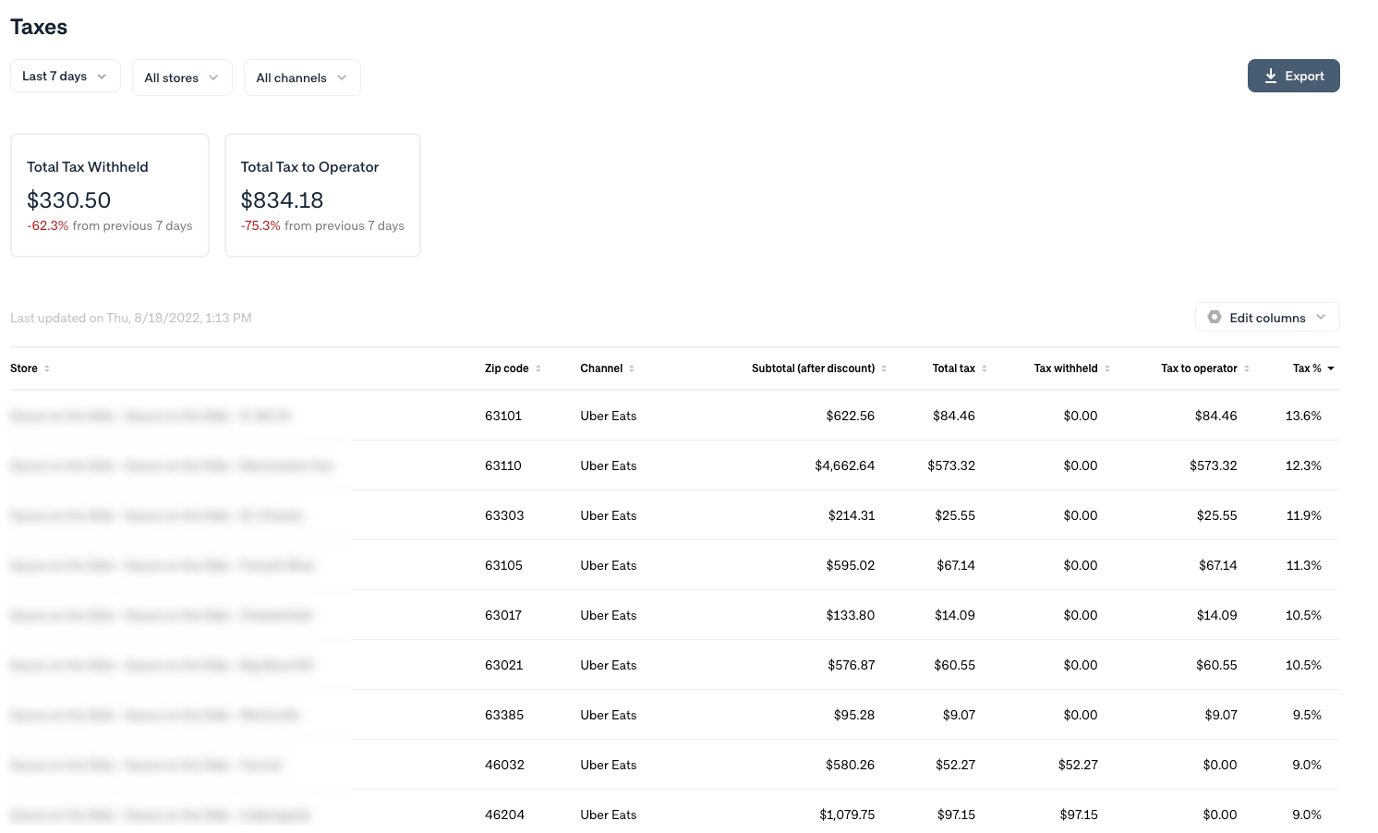The image size is (1378, 833).
Task: Click the $133.80 subtotal cell
Action: 851,615
